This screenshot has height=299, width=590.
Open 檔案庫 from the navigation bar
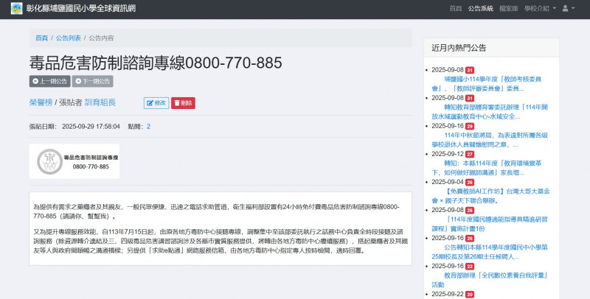coord(508,8)
